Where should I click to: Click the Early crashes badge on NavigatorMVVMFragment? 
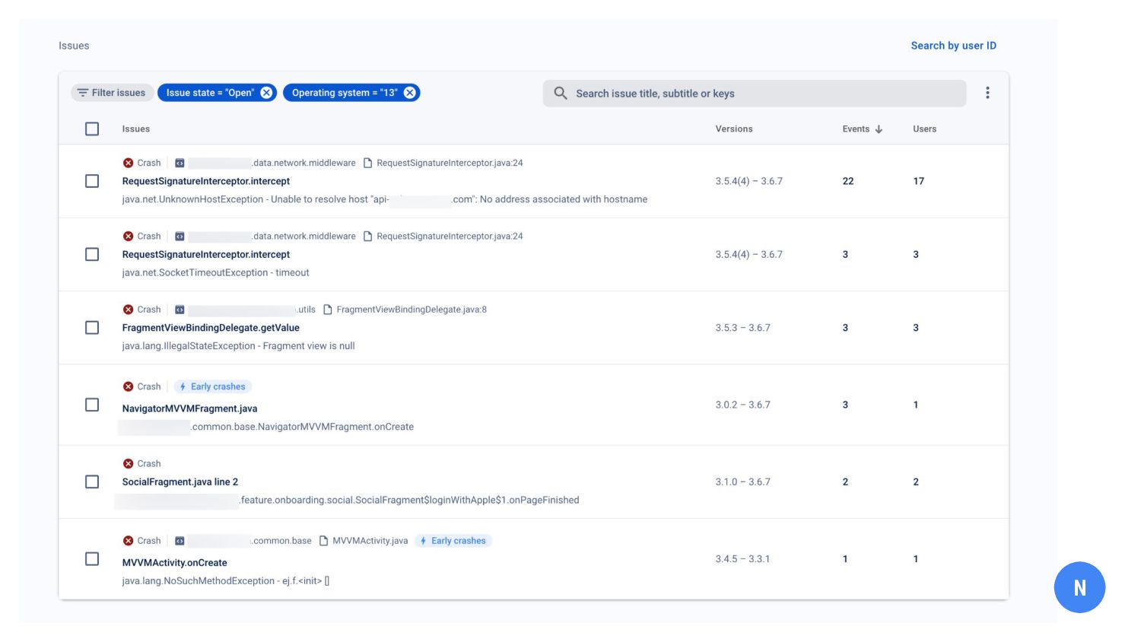click(213, 386)
